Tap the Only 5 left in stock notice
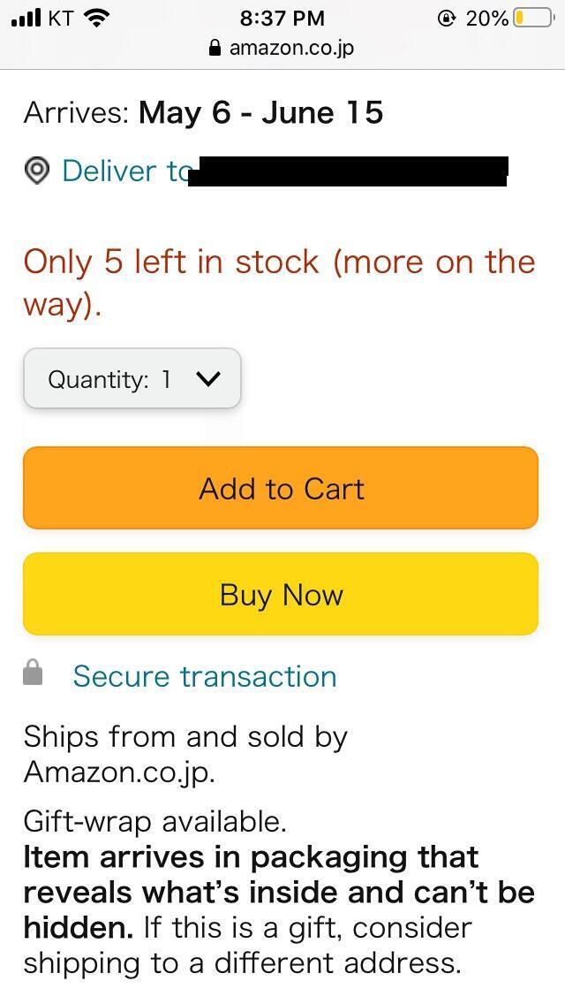Screen dimensions: 565x1004 (x=279, y=282)
